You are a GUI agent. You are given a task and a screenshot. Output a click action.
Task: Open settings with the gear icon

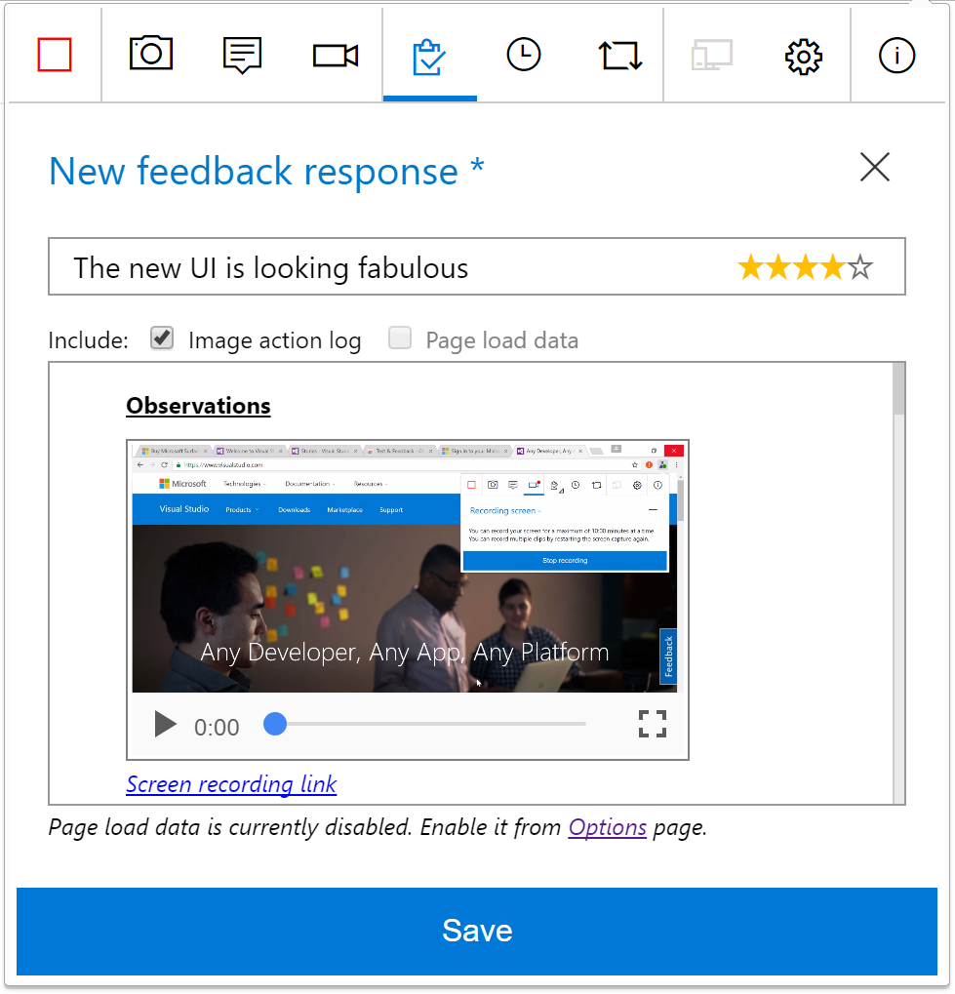(804, 57)
